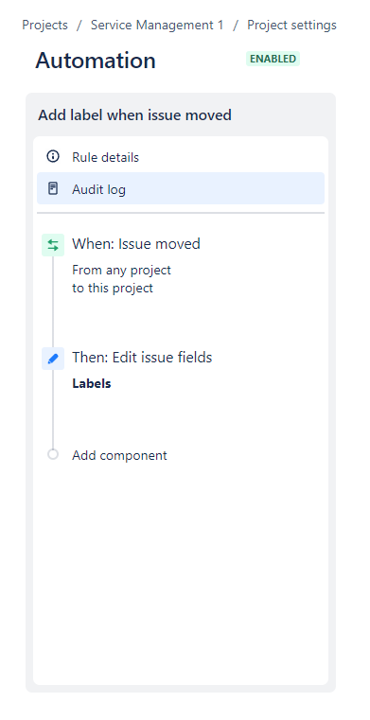The image size is (370, 720).
Task: Open the Rule details menu item
Action: 181,157
